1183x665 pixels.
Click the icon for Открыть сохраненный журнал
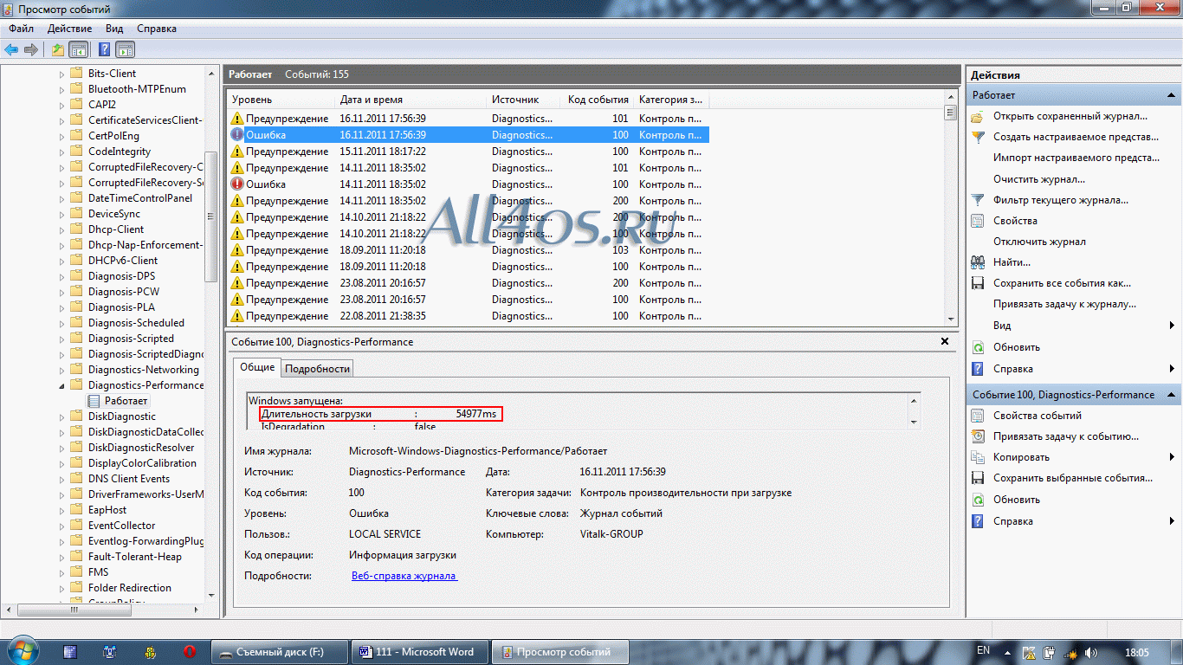pyautogui.click(x=978, y=116)
